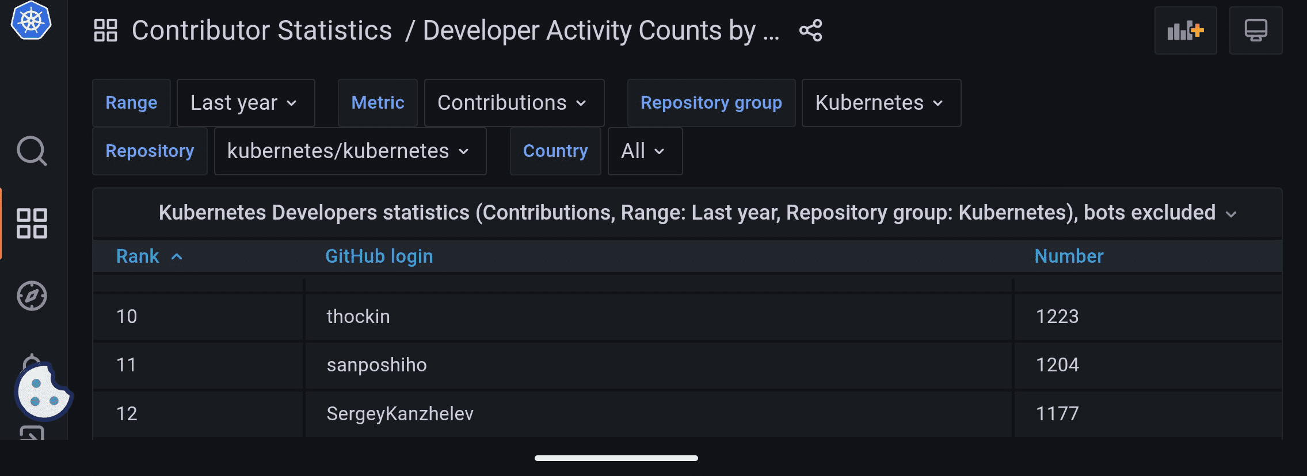
Task: Open Contributor Statistics breadcrumb link
Action: (x=262, y=30)
